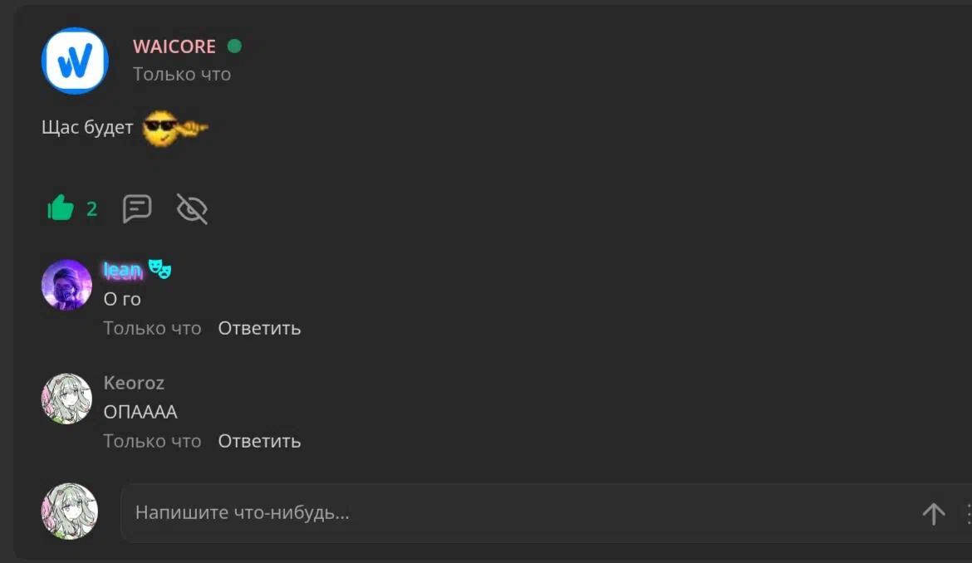972x563 pixels.
Task: Open comments via the speech bubble icon
Action: [x=137, y=208]
